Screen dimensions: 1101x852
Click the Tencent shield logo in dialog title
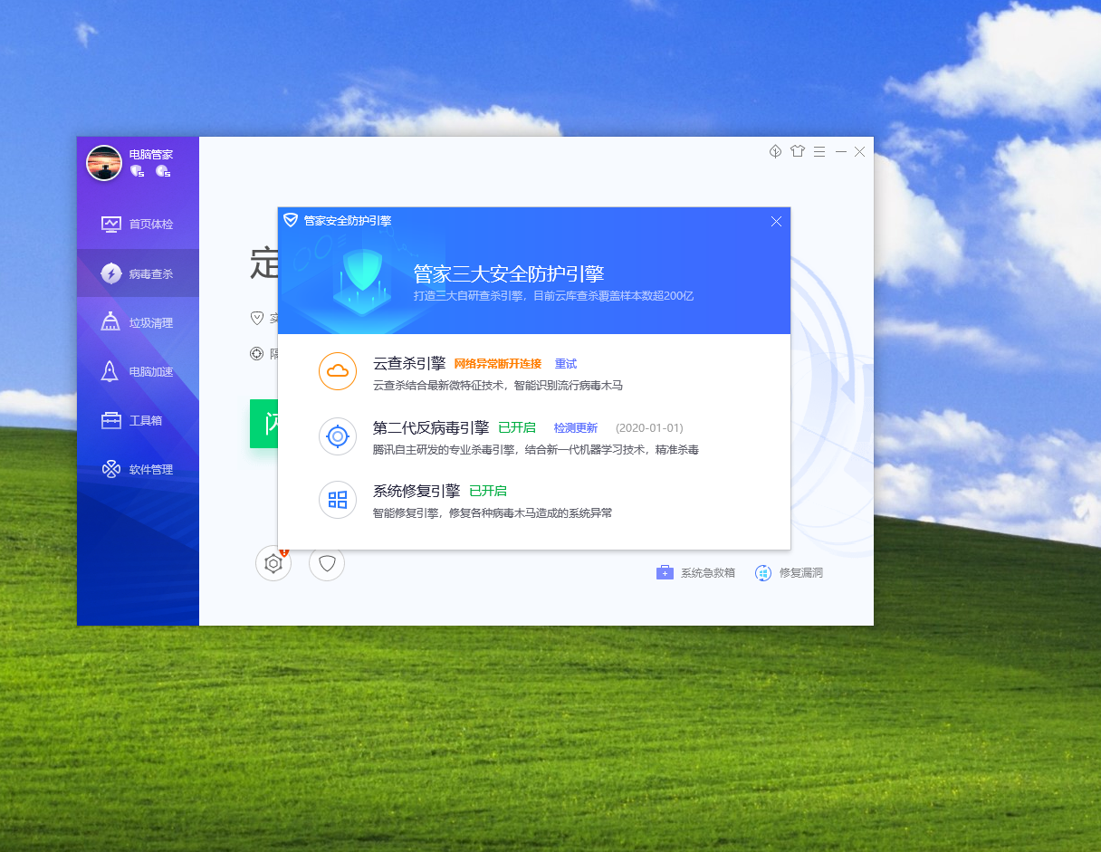click(x=291, y=220)
